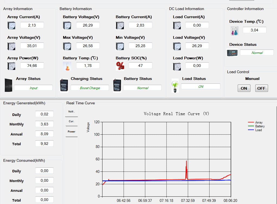Click the Array Current meter icon

[11, 25]
